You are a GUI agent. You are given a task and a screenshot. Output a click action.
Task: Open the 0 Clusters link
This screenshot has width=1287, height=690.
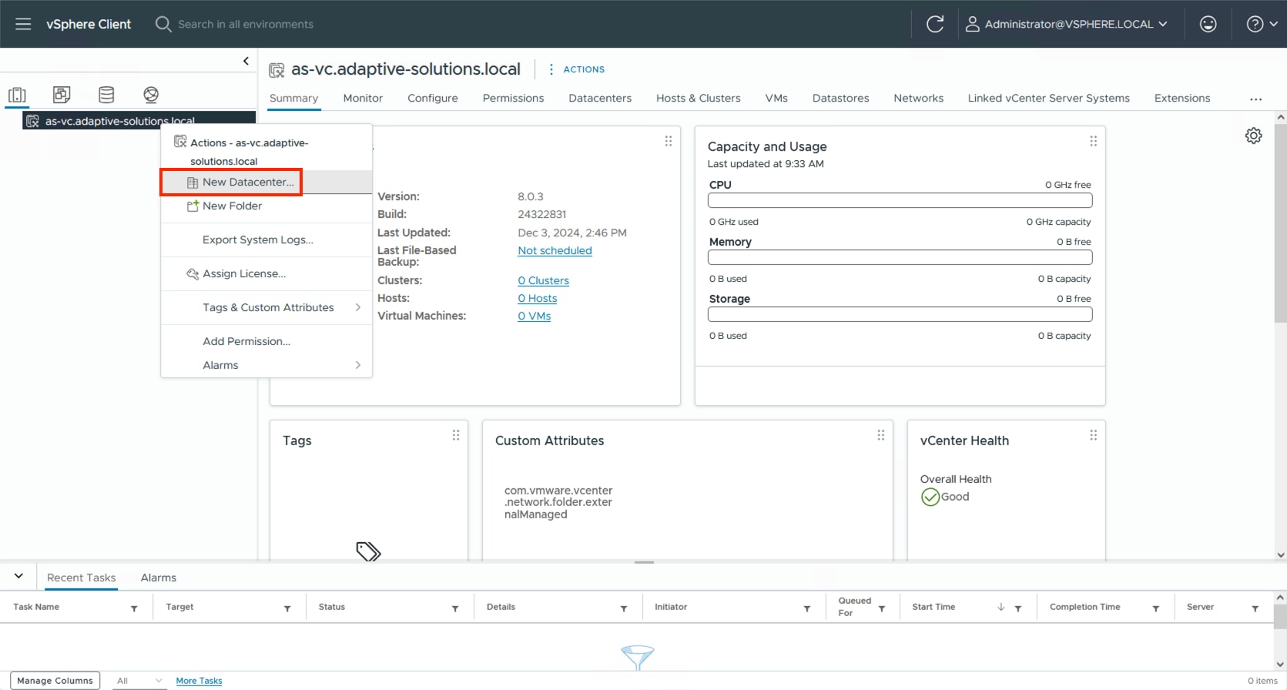[x=543, y=280]
